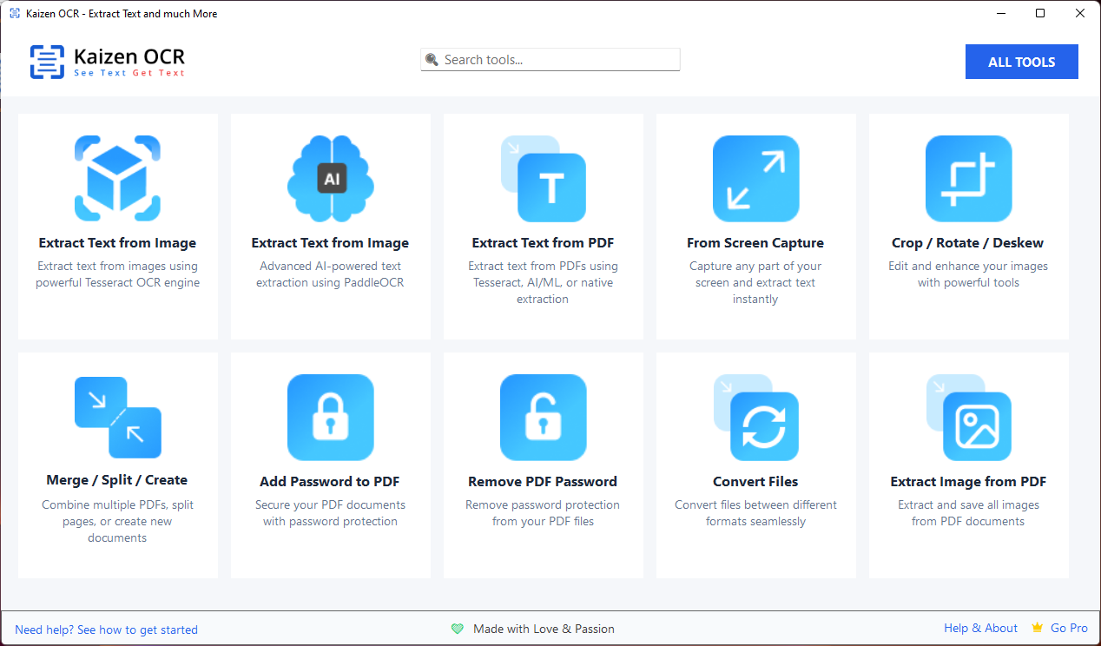Open the Crop / Rotate / Deskew icon
The image size is (1101, 646).
coord(968,178)
